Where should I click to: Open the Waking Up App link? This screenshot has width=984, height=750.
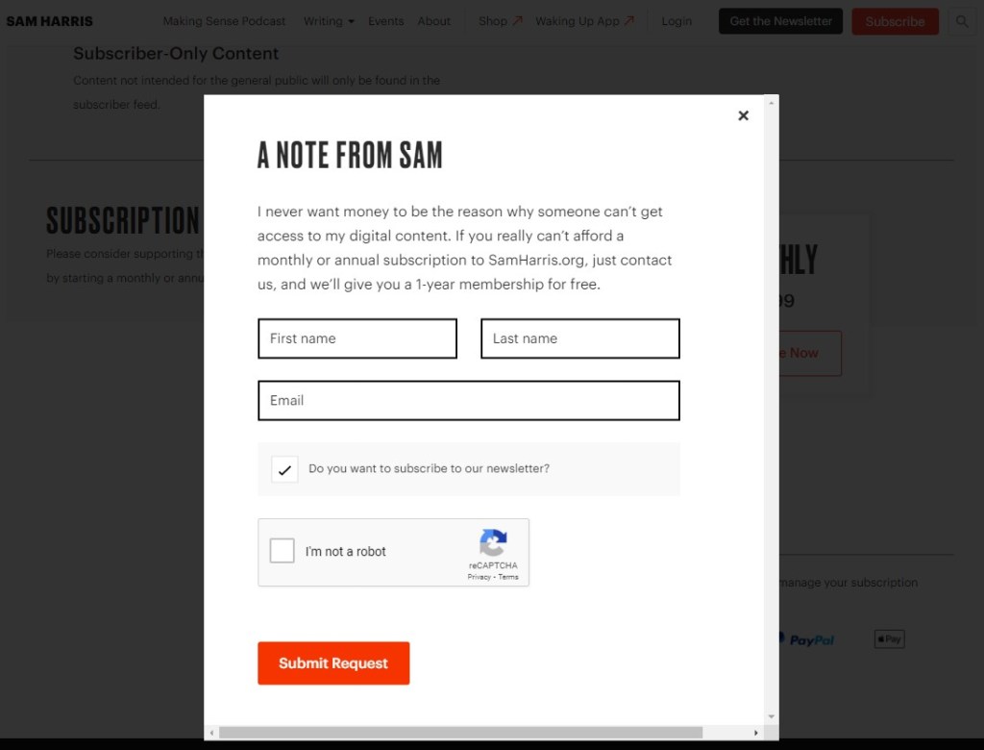584,21
